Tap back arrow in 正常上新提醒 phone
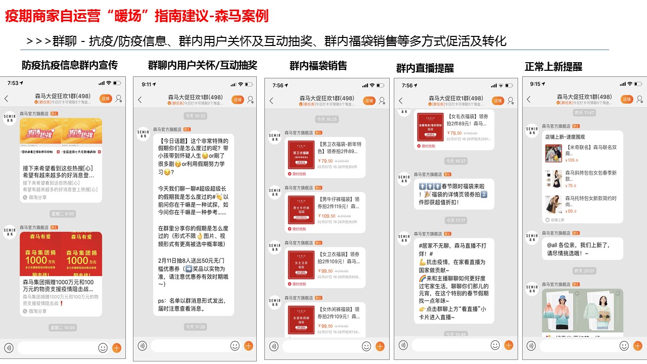The height and width of the screenshot is (364, 647). (529, 100)
